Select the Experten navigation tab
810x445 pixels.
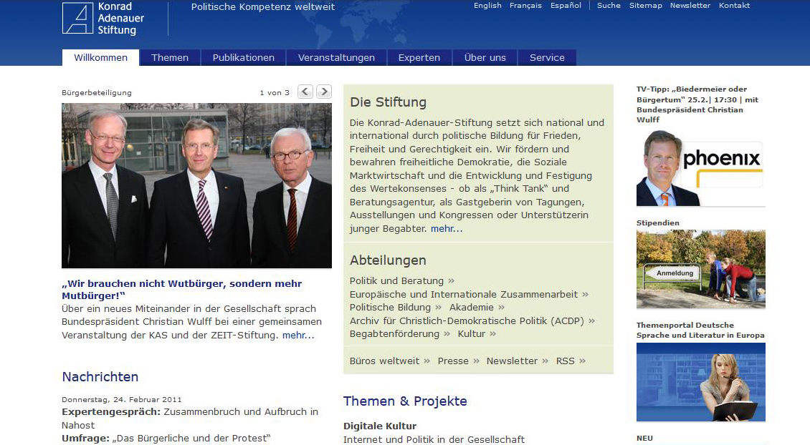pyautogui.click(x=419, y=58)
